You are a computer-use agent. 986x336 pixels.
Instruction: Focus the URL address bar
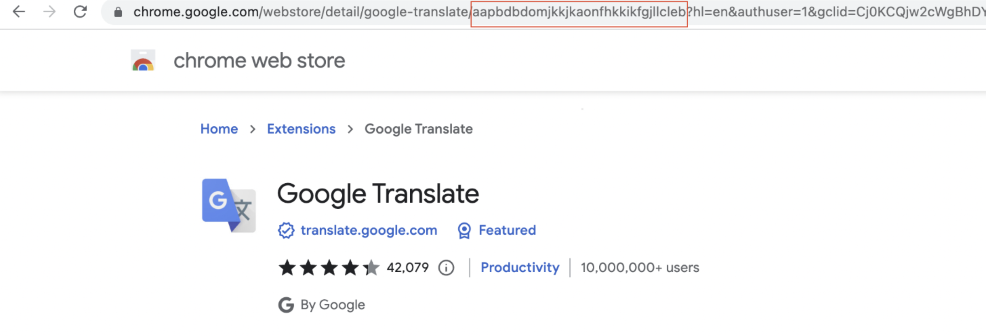(544, 12)
